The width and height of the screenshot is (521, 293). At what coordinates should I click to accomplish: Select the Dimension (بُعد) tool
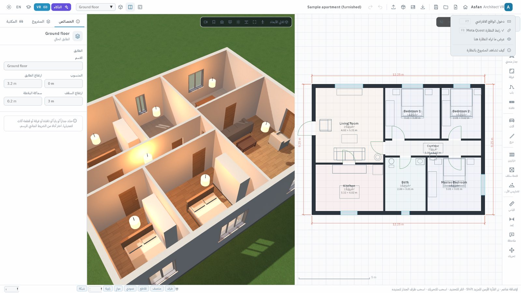[512, 222]
